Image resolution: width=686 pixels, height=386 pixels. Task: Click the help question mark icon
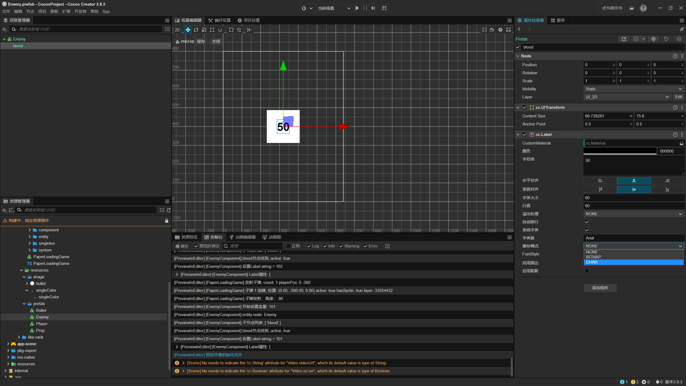(643, 8)
